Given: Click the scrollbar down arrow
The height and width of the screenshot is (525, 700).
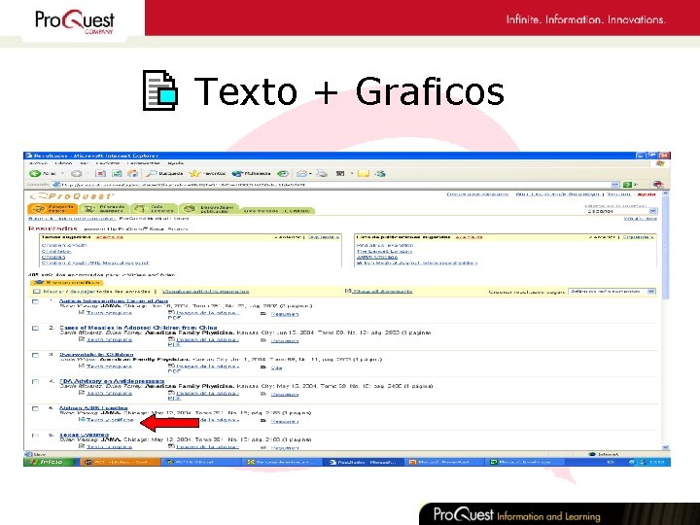Looking at the screenshot, I should point(665,447).
